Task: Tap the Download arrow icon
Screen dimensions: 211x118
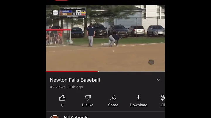Action: [138, 98]
